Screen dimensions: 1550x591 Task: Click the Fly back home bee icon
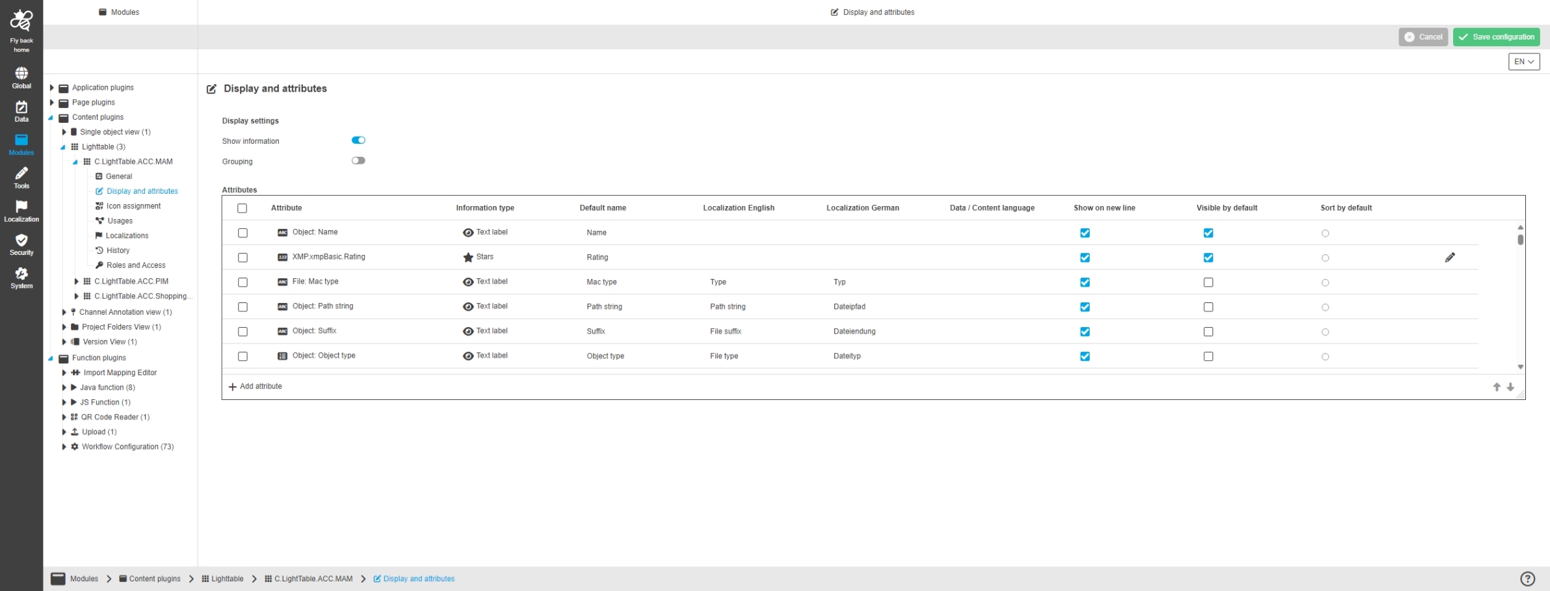(x=21, y=22)
